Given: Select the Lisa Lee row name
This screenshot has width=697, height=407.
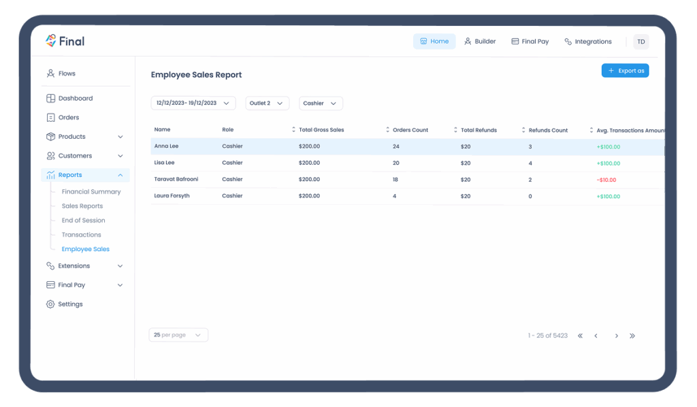Looking at the screenshot, I should pyautogui.click(x=165, y=163).
